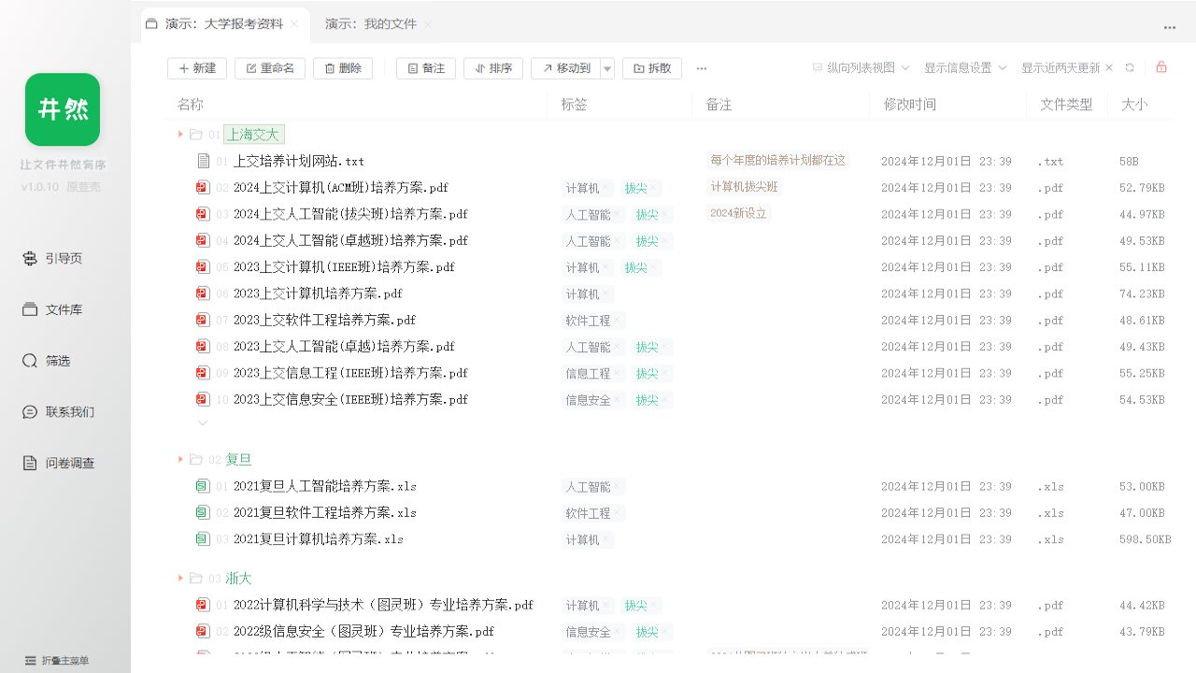Toggle the 折叠主菜单 collapse main menu
The image size is (1196, 673).
click(56, 661)
